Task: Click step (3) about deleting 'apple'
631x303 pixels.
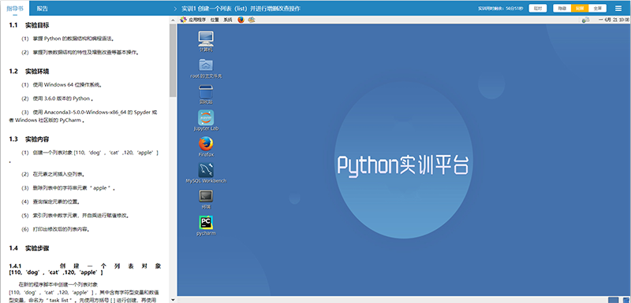Action: click(x=69, y=188)
